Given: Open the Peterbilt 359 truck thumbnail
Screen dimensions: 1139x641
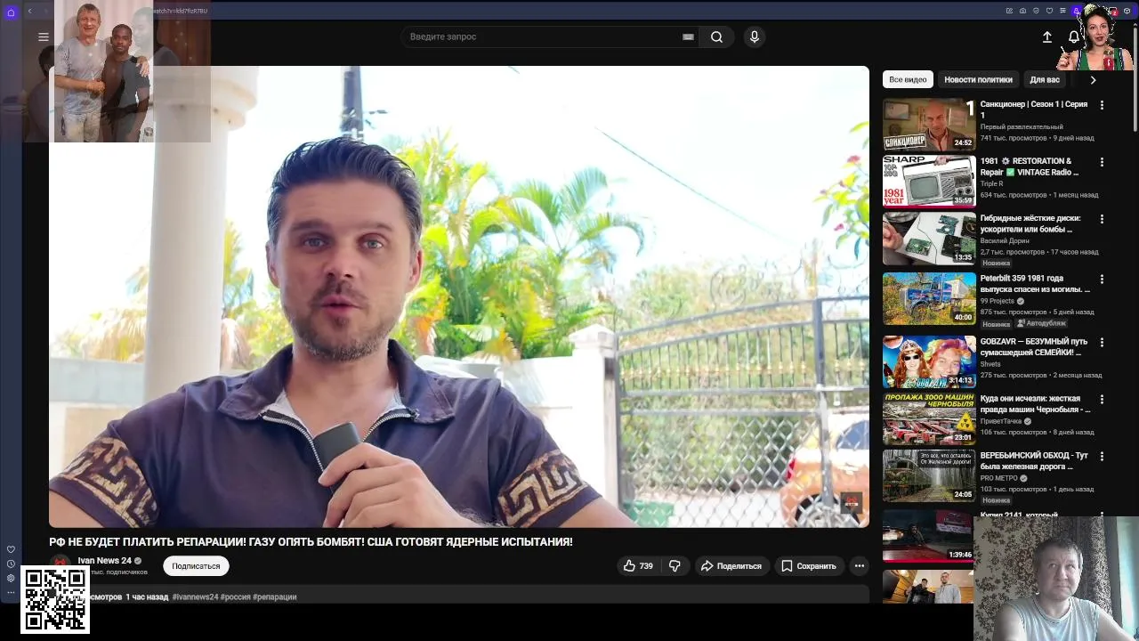Looking at the screenshot, I should coord(929,298).
